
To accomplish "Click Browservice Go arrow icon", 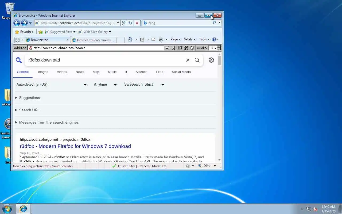I will [x=168, y=48].
